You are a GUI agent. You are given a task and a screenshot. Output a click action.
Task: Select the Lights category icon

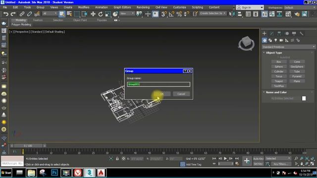[275, 41]
